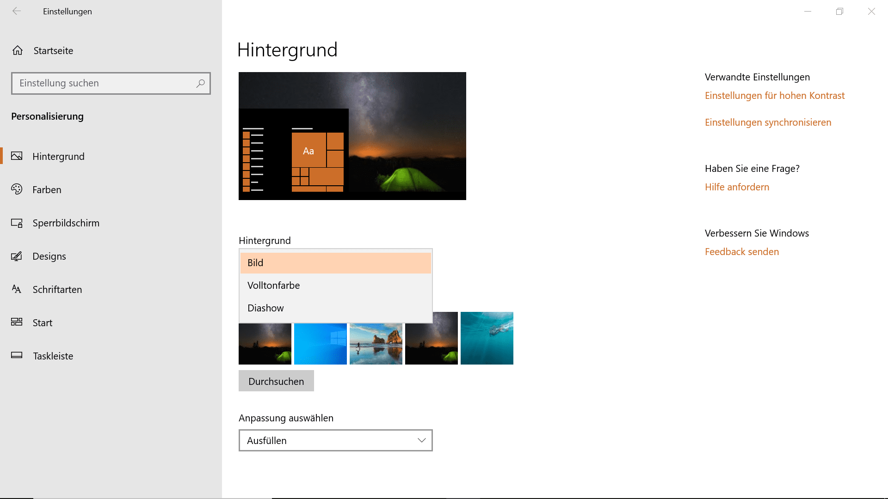Click the Schriftarten font icon
The image size is (888, 499).
pyautogui.click(x=17, y=289)
